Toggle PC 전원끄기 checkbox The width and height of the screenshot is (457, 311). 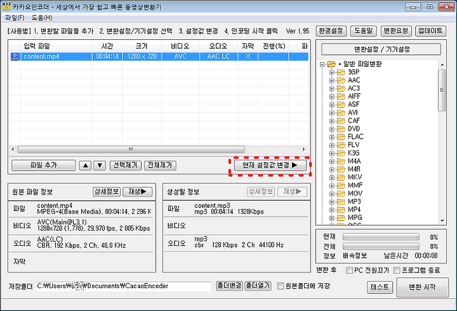pos(349,270)
